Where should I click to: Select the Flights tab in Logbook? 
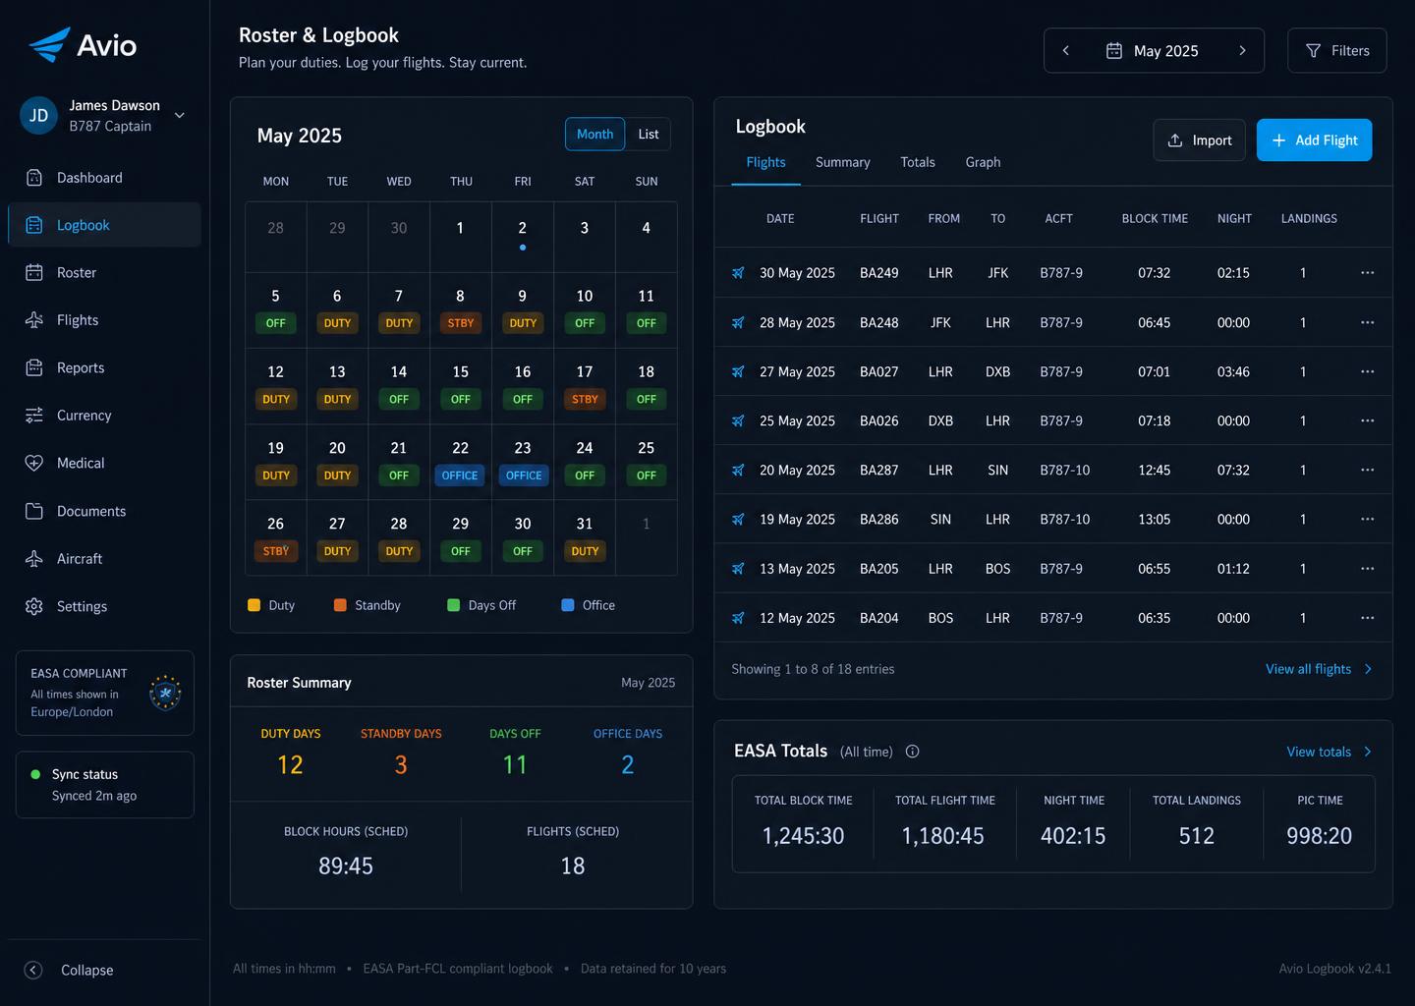coord(765,163)
